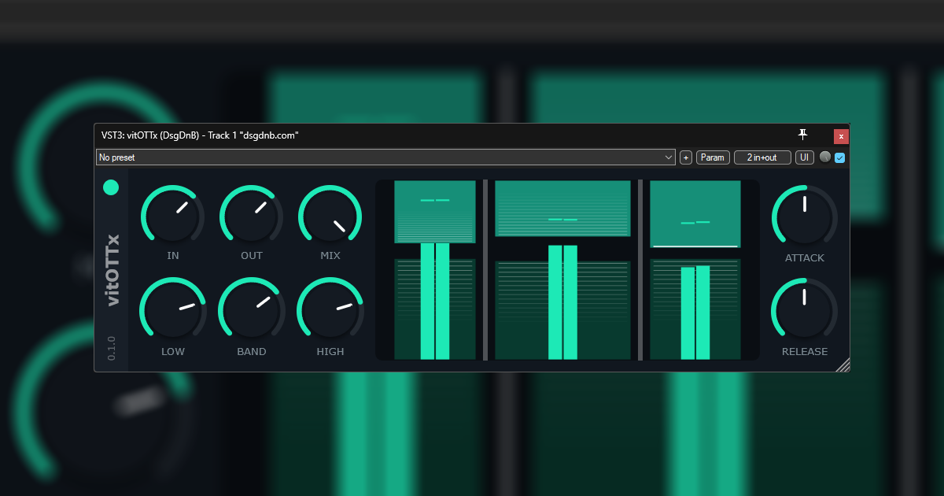Click the mid band upper threshold meter
Image resolution: width=944 pixels, height=496 pixels.
tap(562, 209)
